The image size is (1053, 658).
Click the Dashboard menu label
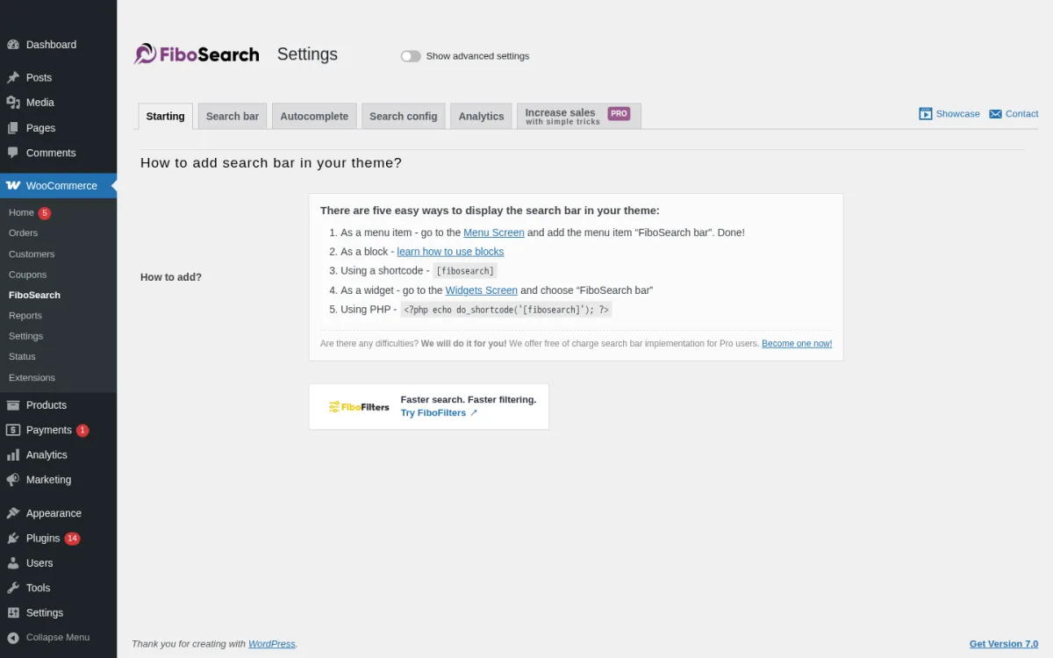pos(51,45)
